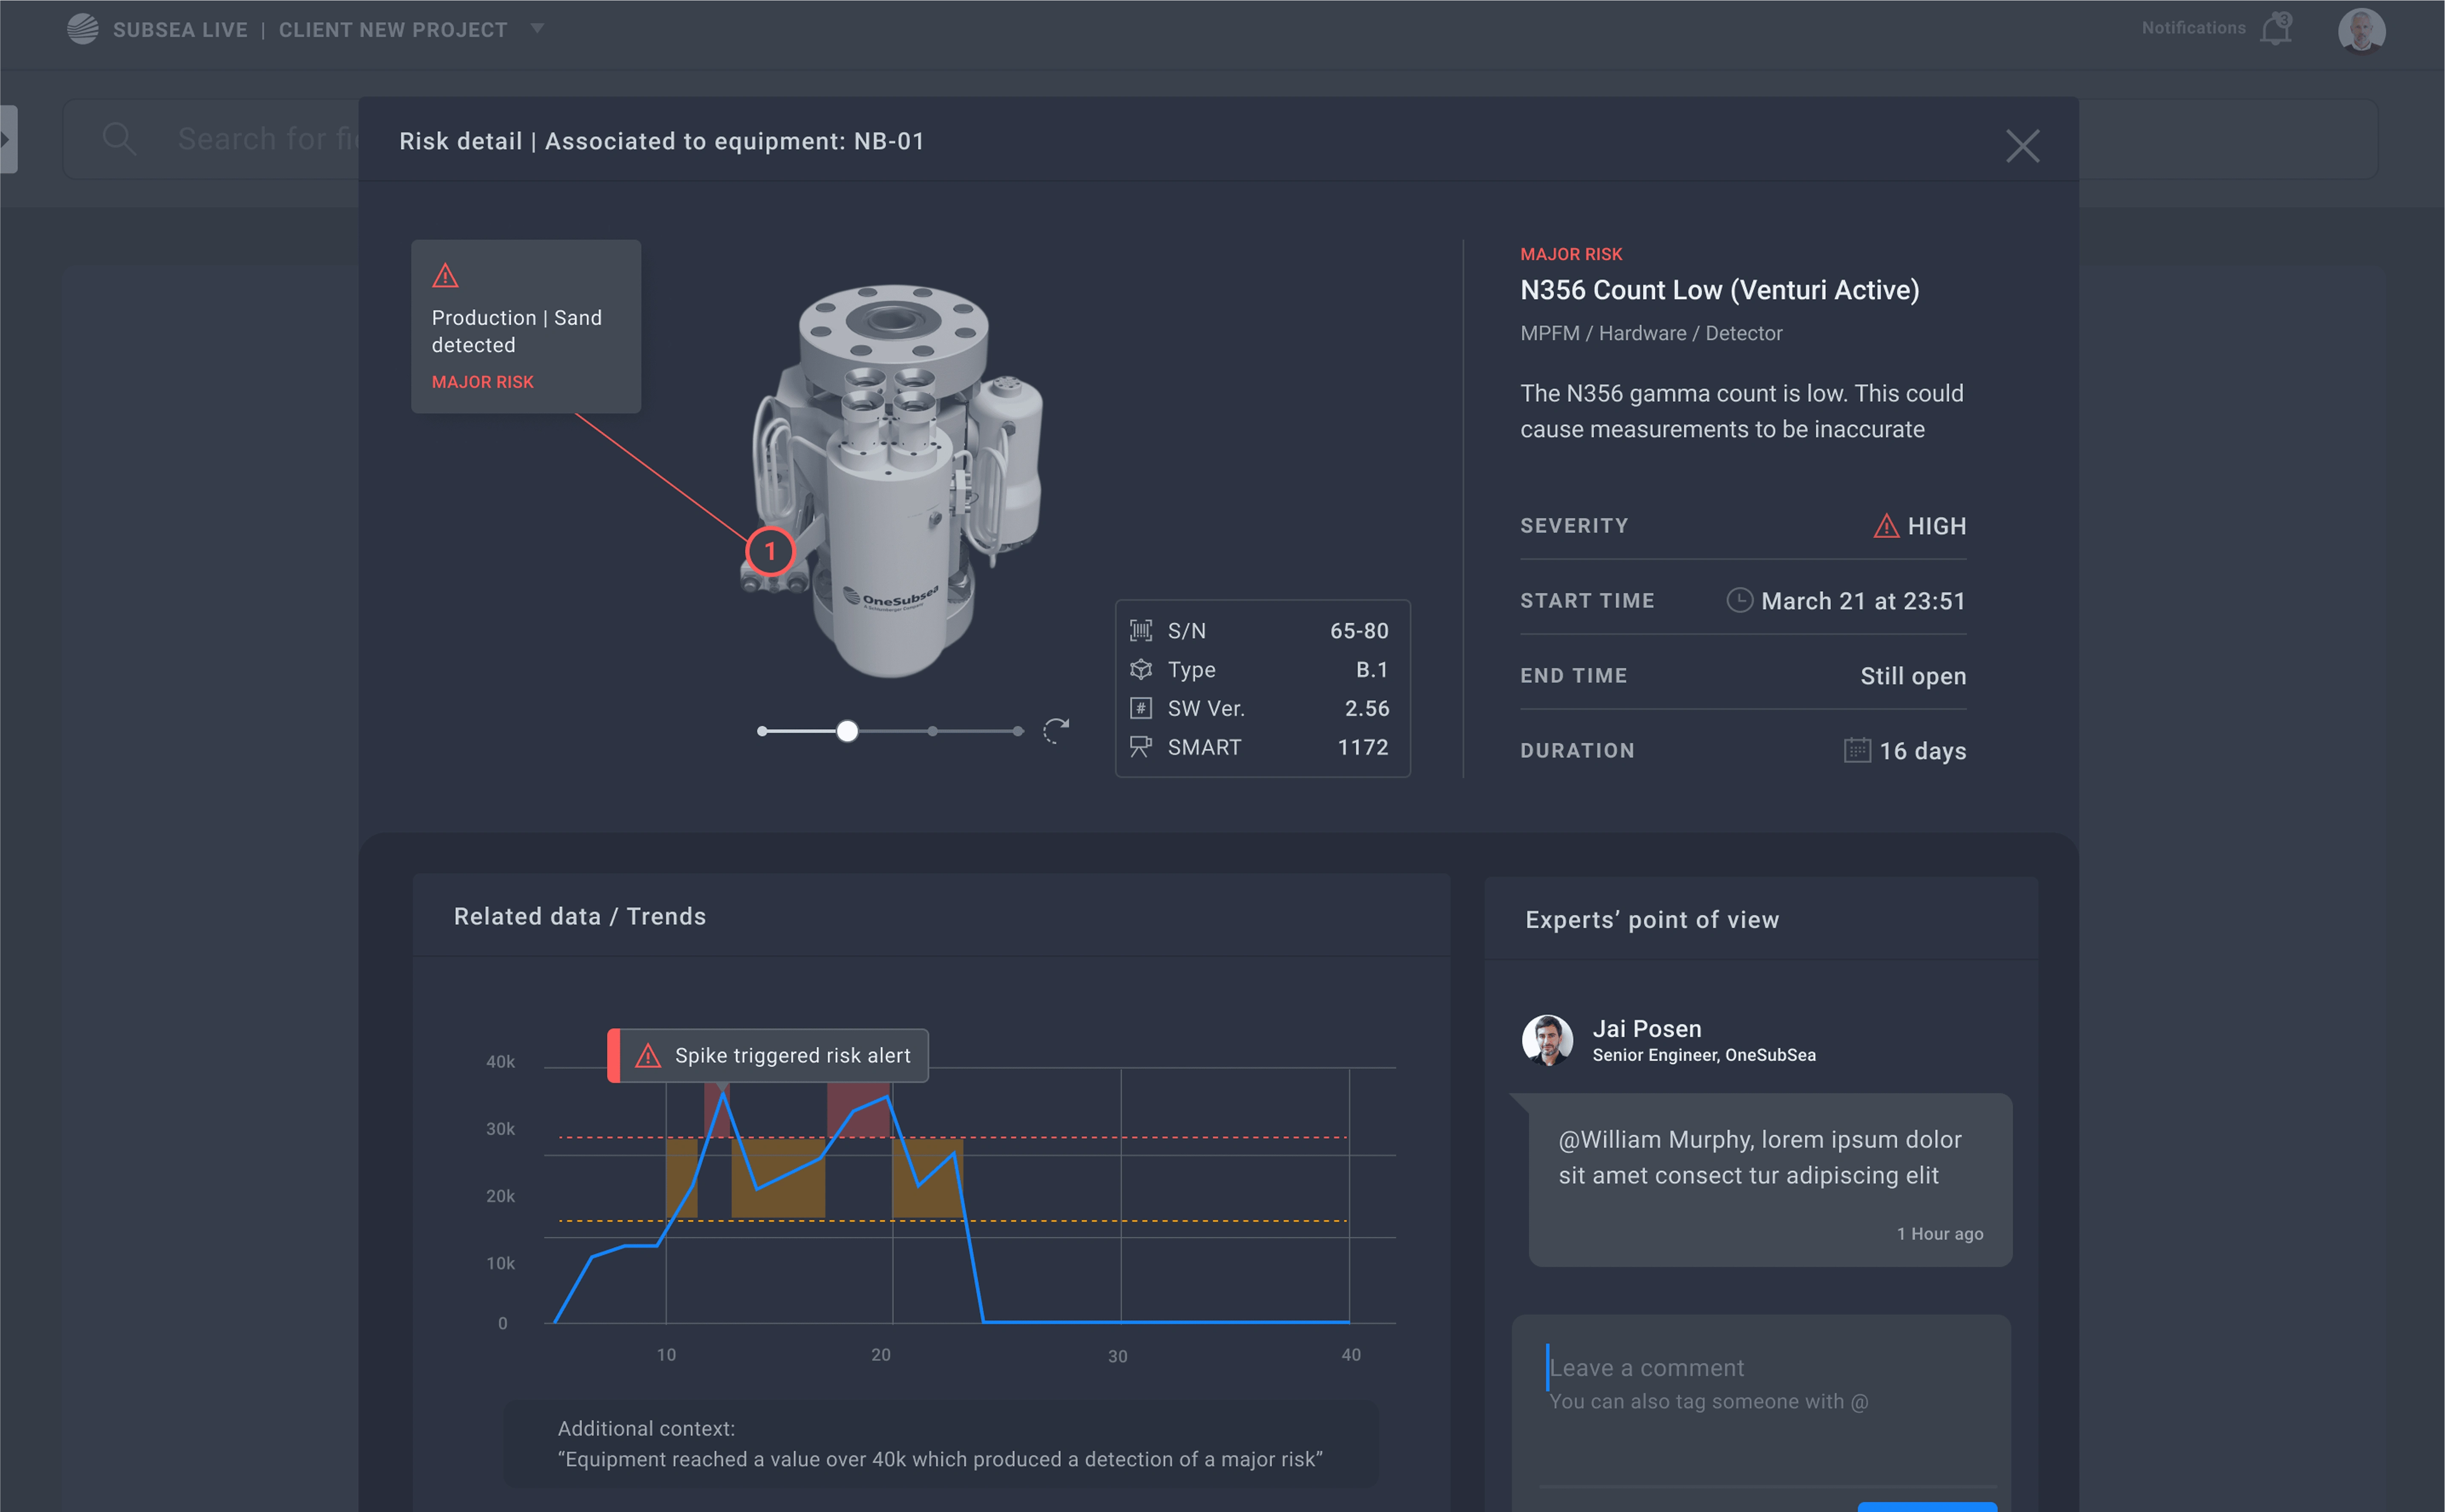Click the Spike triggered risk alert label
This screenshot has width=2445, height=1512.
click(x=768, y=1055)
